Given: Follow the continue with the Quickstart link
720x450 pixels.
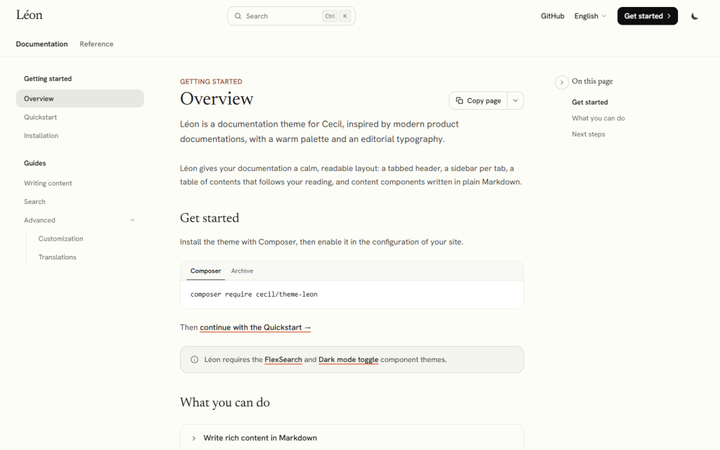Looking at the screenshot, I should point(255,328).
